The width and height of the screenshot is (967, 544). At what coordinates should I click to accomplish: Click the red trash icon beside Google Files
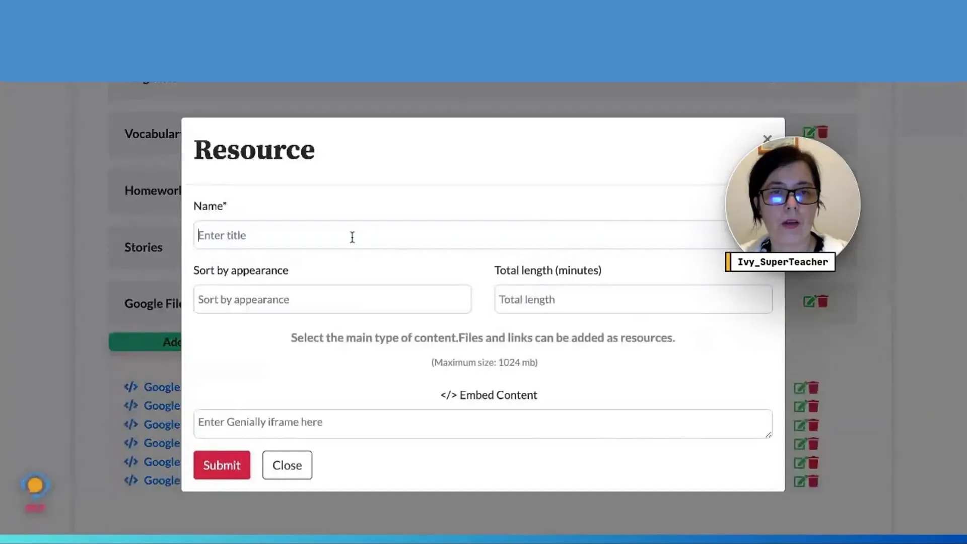(x=822, y=301)
